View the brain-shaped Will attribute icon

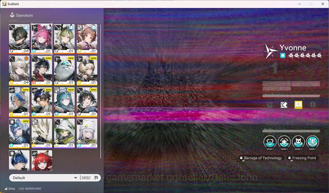click(x=313, y=105)
